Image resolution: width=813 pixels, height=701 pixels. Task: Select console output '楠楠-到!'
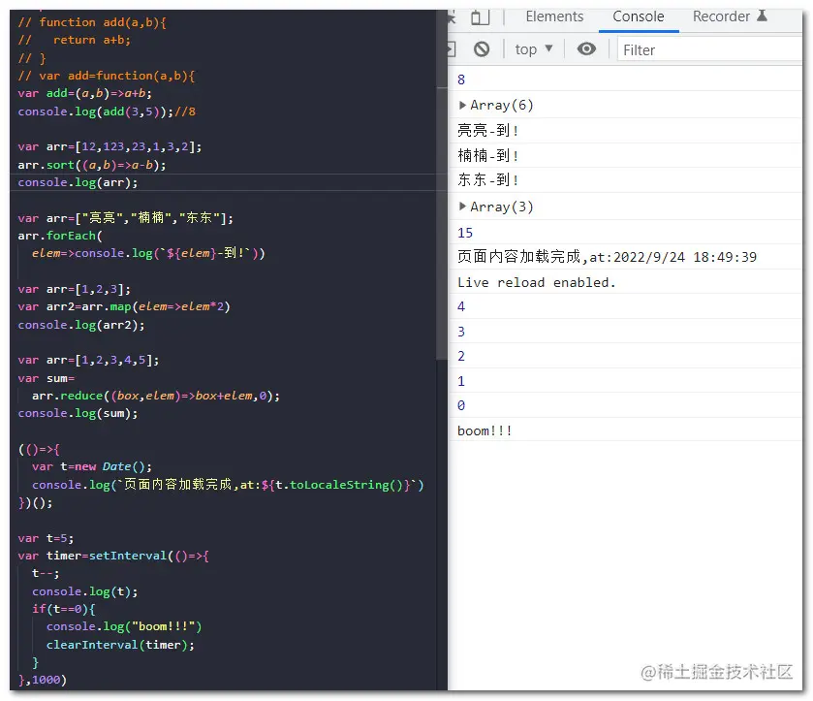pos(488,155)
